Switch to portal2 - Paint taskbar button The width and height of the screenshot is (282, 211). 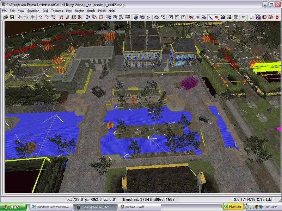[x=140, y=207]
